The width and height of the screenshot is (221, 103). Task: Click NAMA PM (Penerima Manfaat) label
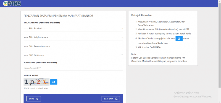coord(40,63)
